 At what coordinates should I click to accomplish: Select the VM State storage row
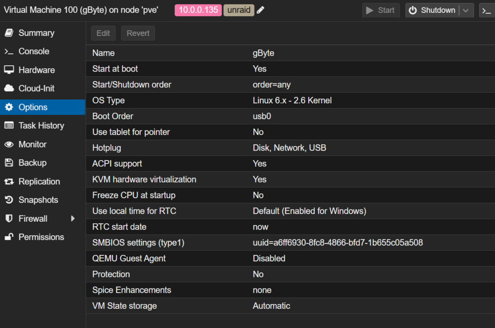291,306
